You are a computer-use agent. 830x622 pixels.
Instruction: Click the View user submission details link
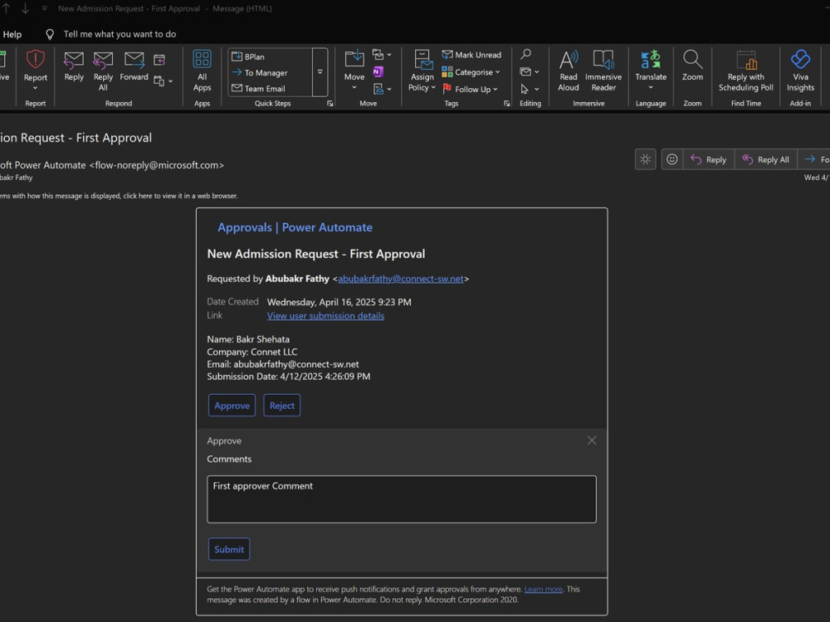(325, 315)
